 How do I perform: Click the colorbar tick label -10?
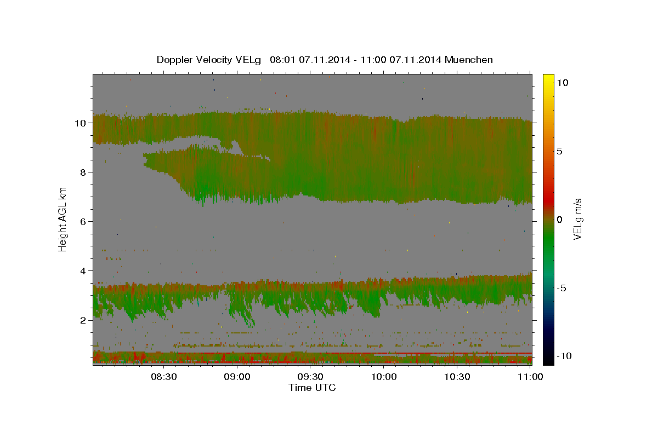click(x=564, y=356)
